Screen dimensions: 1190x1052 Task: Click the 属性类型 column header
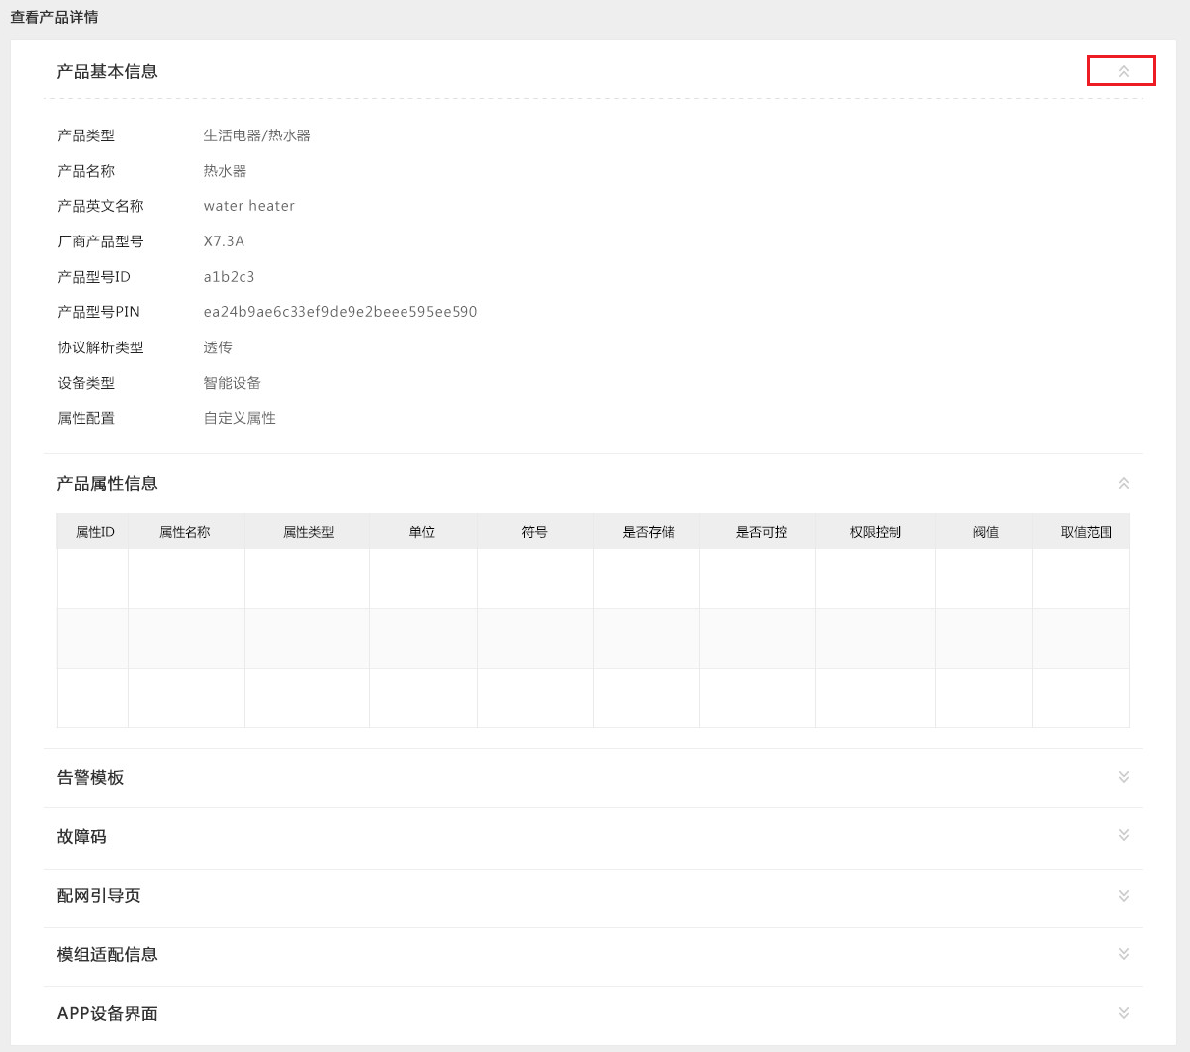pyautogui.click(x=308, y=532)
